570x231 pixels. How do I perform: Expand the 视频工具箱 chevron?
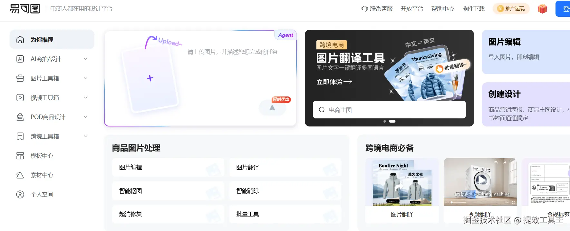tap(86, 97)
